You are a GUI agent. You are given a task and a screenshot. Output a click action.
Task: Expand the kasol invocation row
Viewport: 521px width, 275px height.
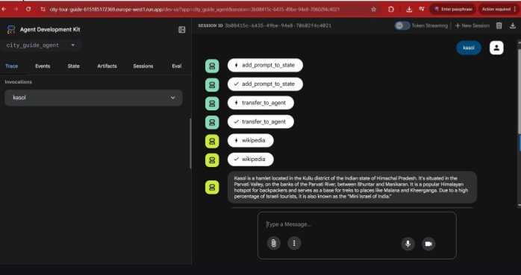[x=94, y=98]
